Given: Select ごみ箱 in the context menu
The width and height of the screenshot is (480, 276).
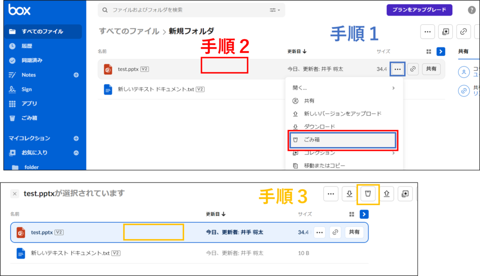Looking at the screenshot, I should coord(343,140).
